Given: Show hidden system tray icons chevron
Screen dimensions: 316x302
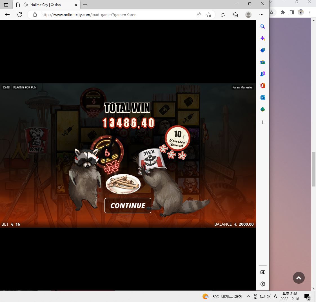Looking at the screenshot, I should (249, 296).
